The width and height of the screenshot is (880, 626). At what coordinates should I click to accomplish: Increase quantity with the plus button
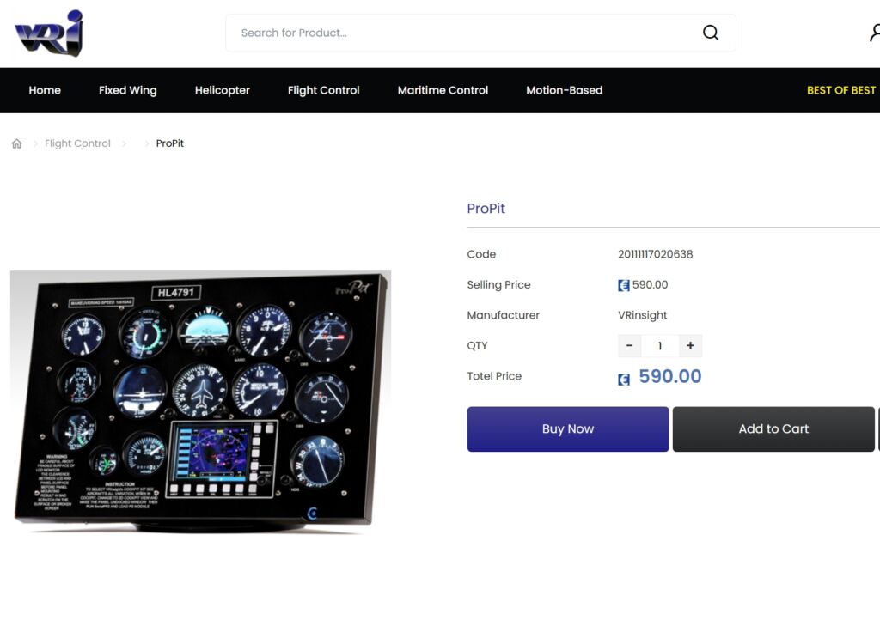point(690,346)
